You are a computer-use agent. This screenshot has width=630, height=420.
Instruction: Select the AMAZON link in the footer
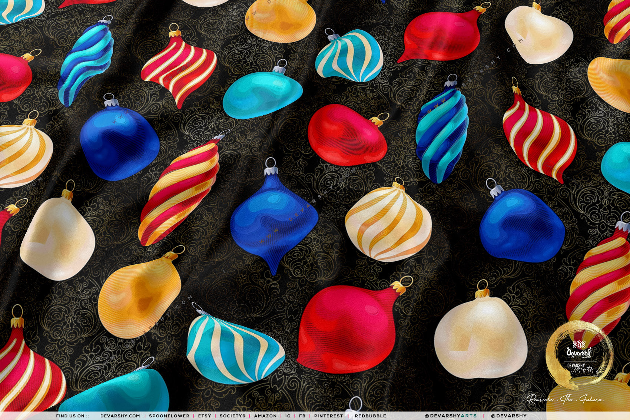[x=265, y=416]
